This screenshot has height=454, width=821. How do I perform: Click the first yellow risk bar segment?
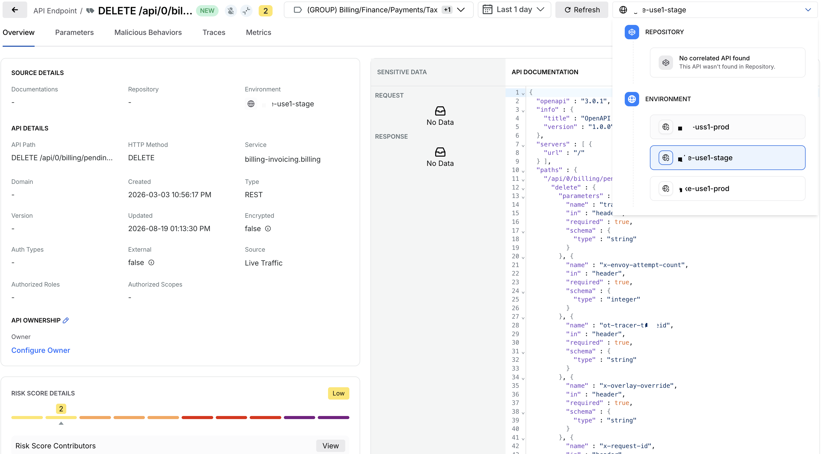click(27, 417)
